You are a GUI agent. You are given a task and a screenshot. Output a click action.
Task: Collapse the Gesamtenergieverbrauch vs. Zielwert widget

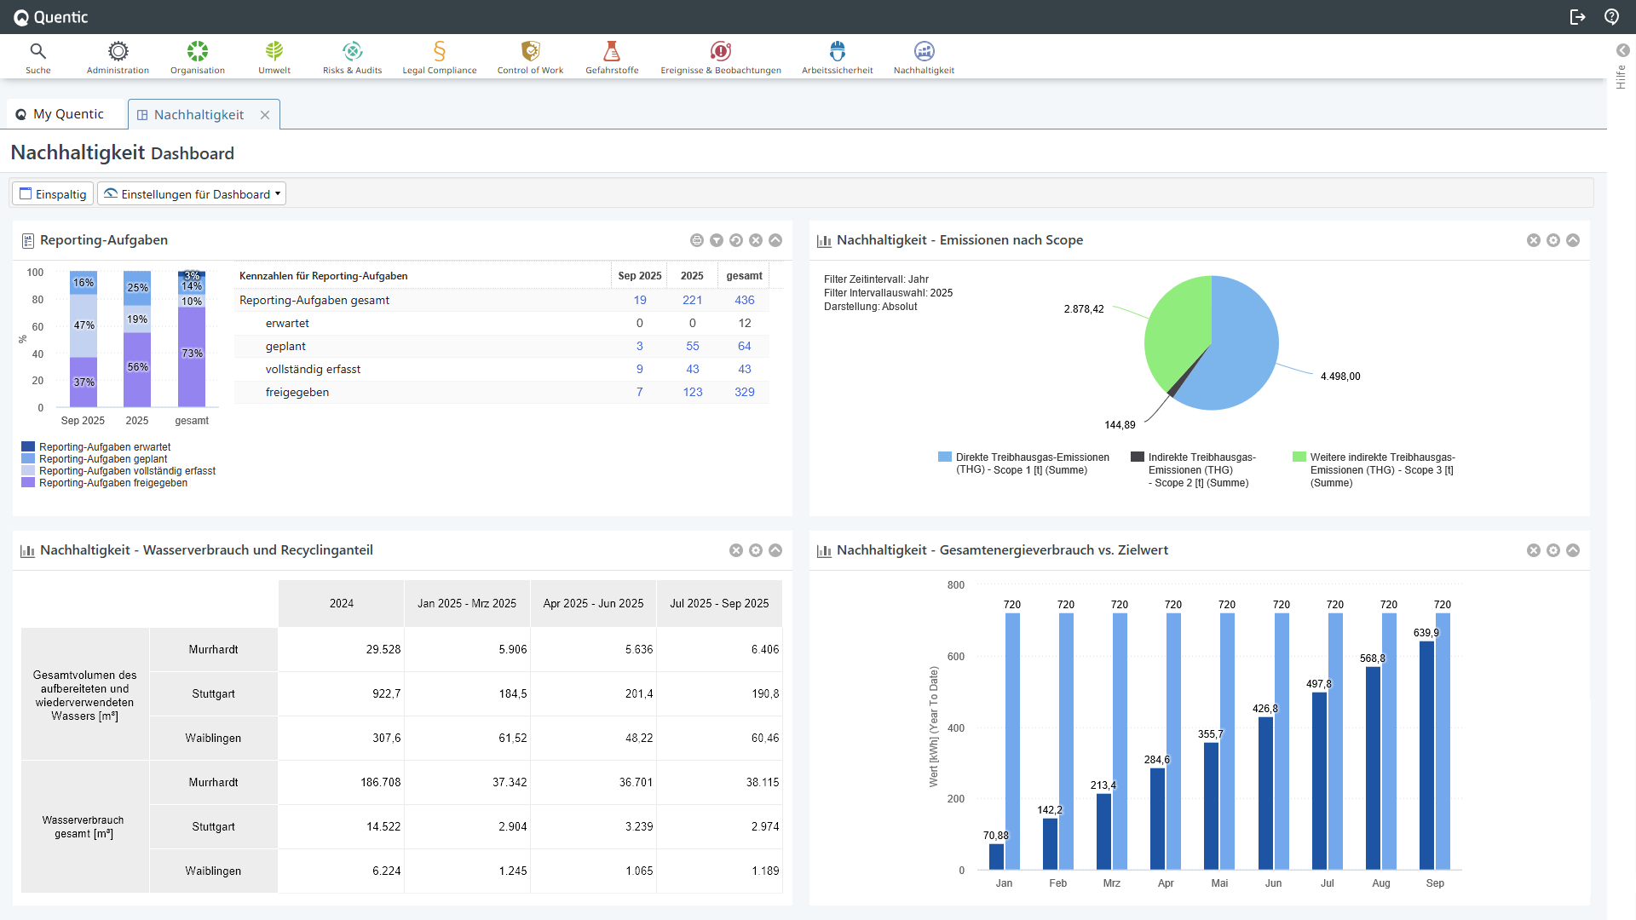pos(1573,550)
